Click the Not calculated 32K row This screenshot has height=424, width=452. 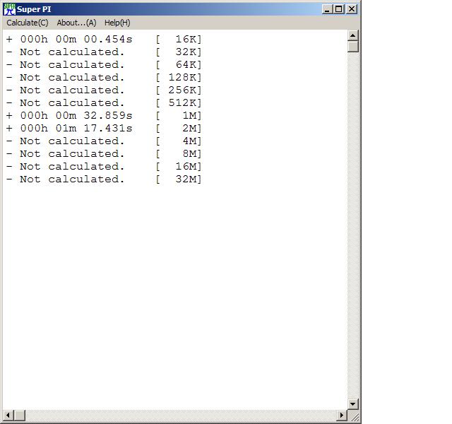(x=104, y=52)
